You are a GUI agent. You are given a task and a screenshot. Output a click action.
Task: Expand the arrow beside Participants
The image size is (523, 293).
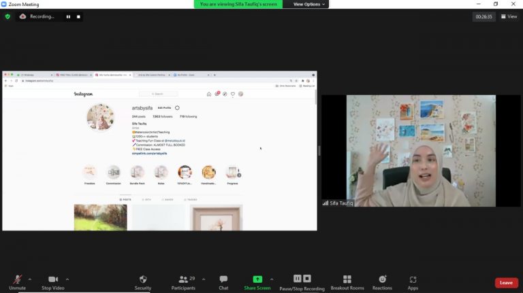point(204,279)
